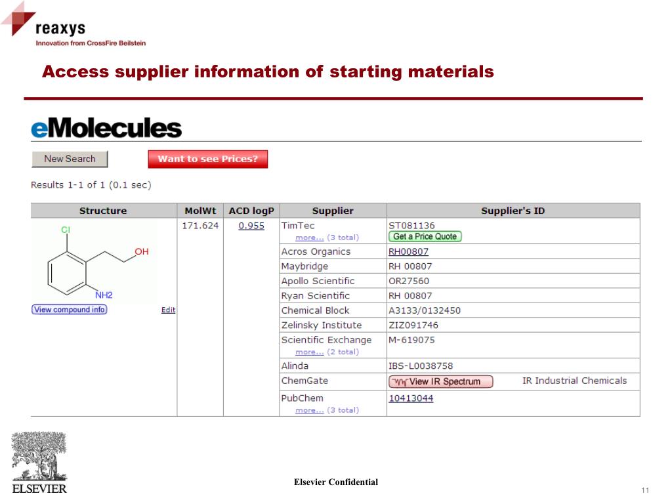Click Get a Price Quote button
672x504 pixels.
pos(425,236)
